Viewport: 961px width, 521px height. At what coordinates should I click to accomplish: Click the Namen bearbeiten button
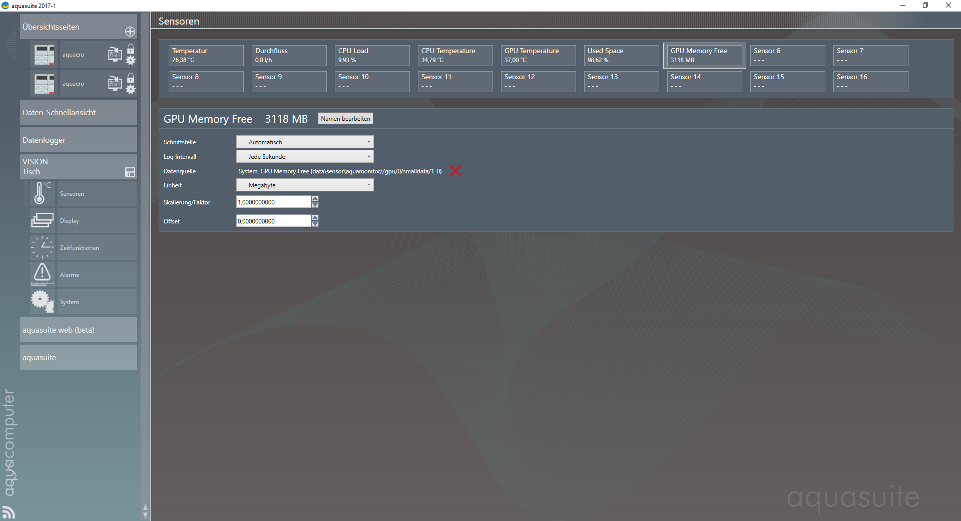pos(345,118)
